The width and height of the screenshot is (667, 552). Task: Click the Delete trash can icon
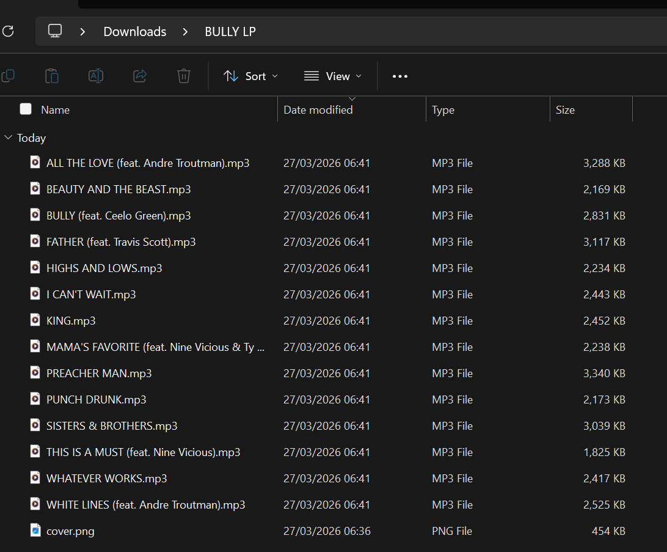tap(184, 76)
